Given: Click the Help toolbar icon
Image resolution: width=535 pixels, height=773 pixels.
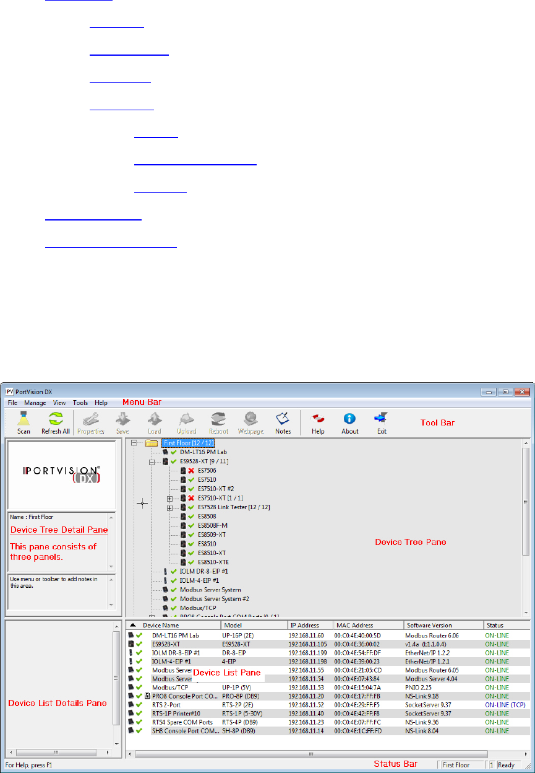Looking at the screenshot, I should 318,422.
